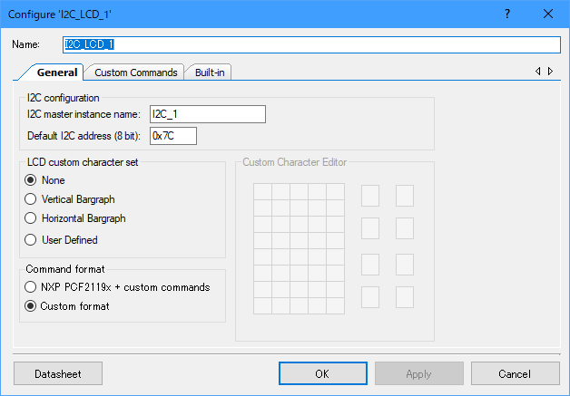This screenshot has width=570, height=396.
Task: Click the Help question mark icon
Action: 506,14
